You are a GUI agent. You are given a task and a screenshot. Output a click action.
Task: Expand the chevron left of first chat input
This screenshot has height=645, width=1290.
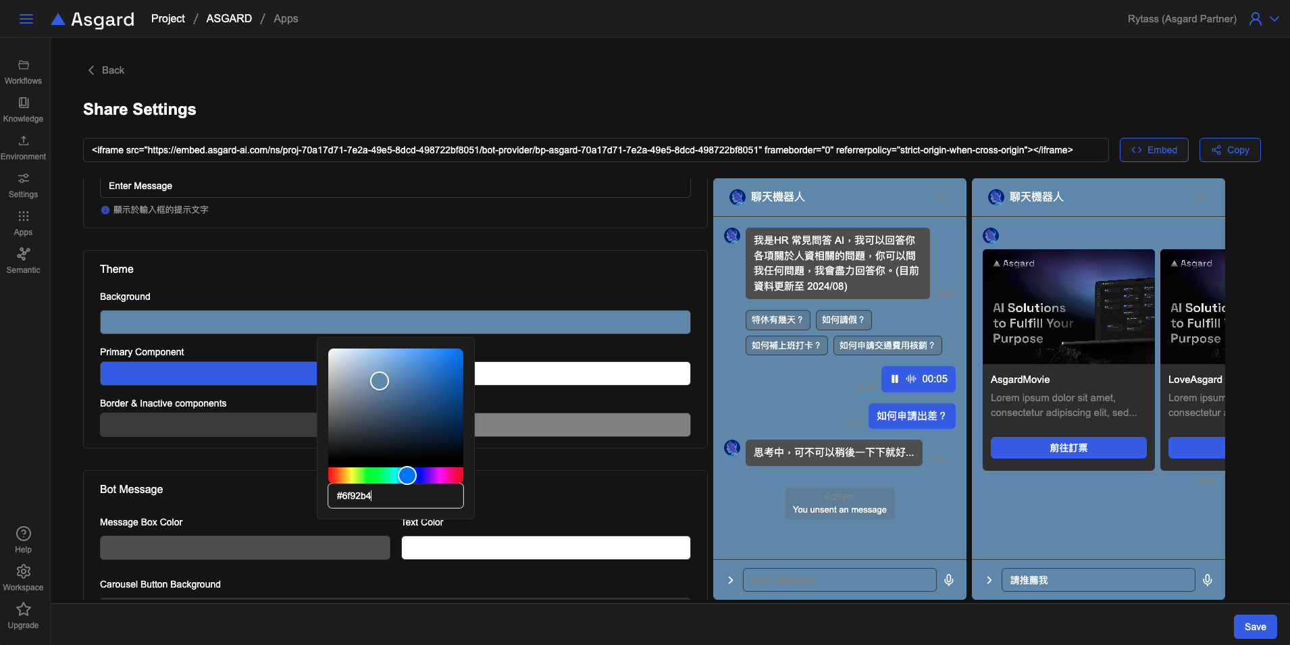pyautogui.click(x=730, y=580)
